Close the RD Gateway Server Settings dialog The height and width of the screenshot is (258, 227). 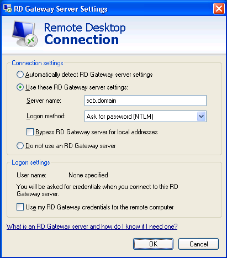tap(219, 8)
